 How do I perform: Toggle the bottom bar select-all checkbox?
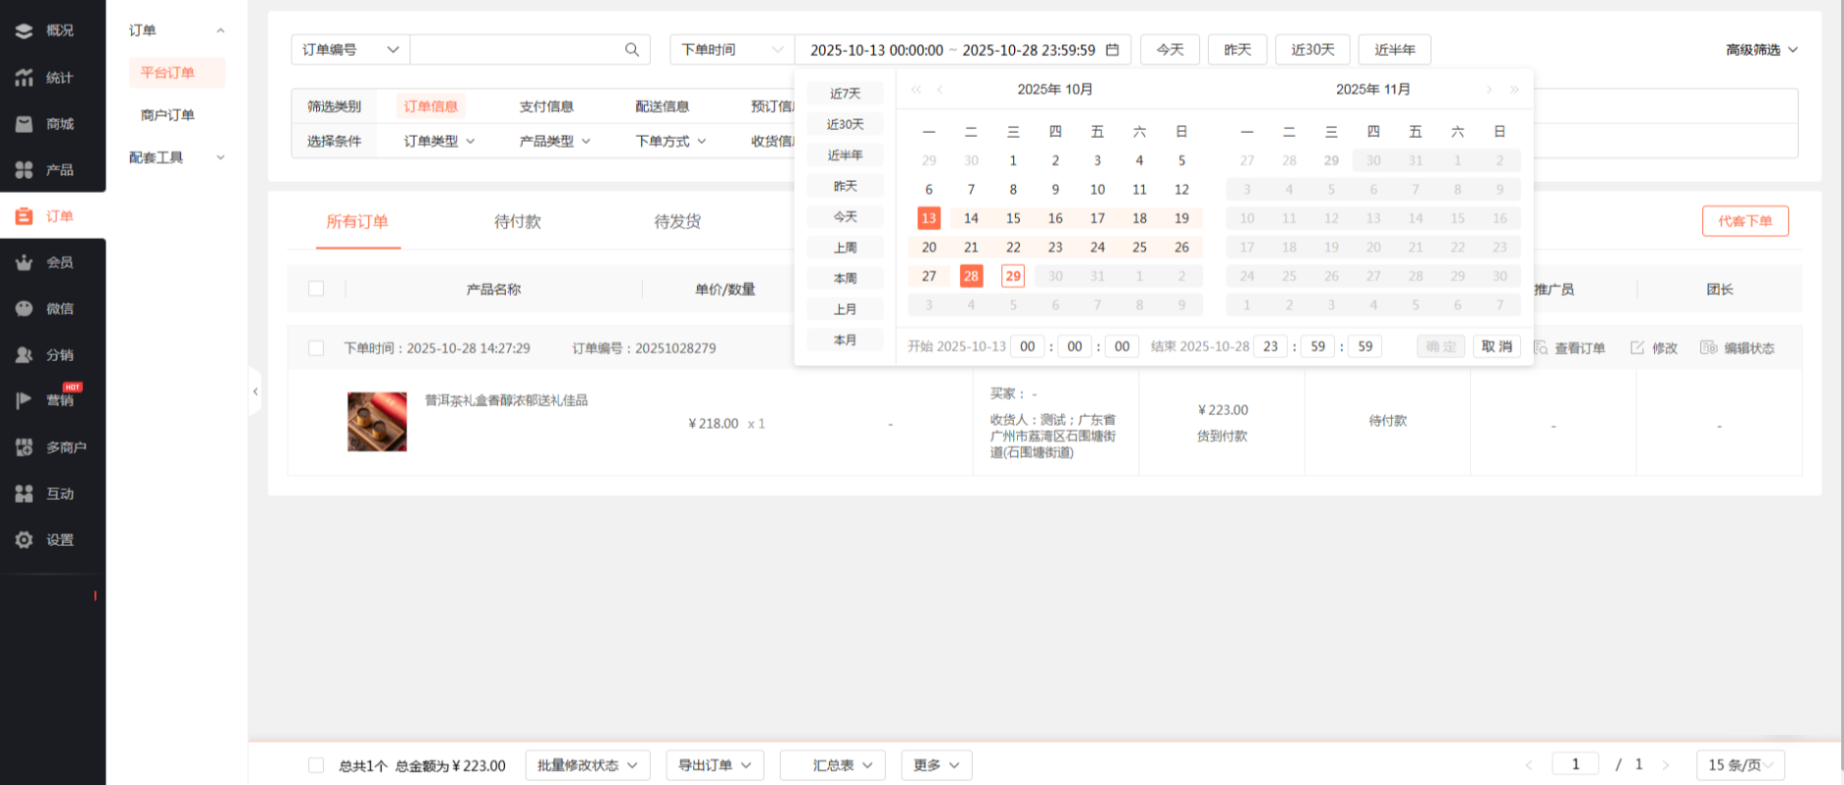(x=316, y=765)
